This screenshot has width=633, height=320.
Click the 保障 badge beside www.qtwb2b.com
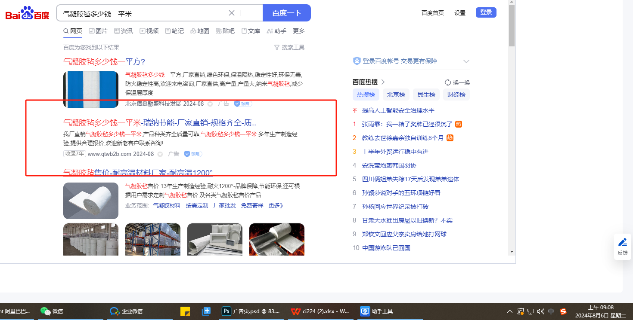click(193, 154)
